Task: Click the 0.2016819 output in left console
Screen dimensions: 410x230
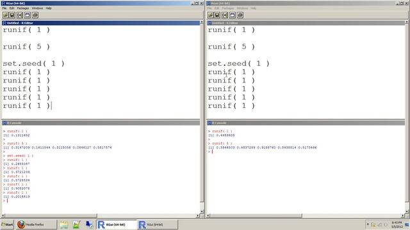Action: click(20, 197)
